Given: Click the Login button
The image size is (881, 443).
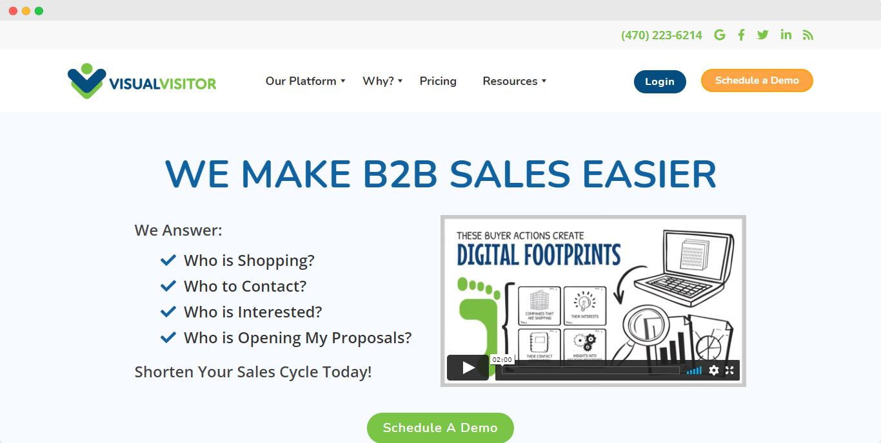Looking at the screenshot, I should coord(660,82).
